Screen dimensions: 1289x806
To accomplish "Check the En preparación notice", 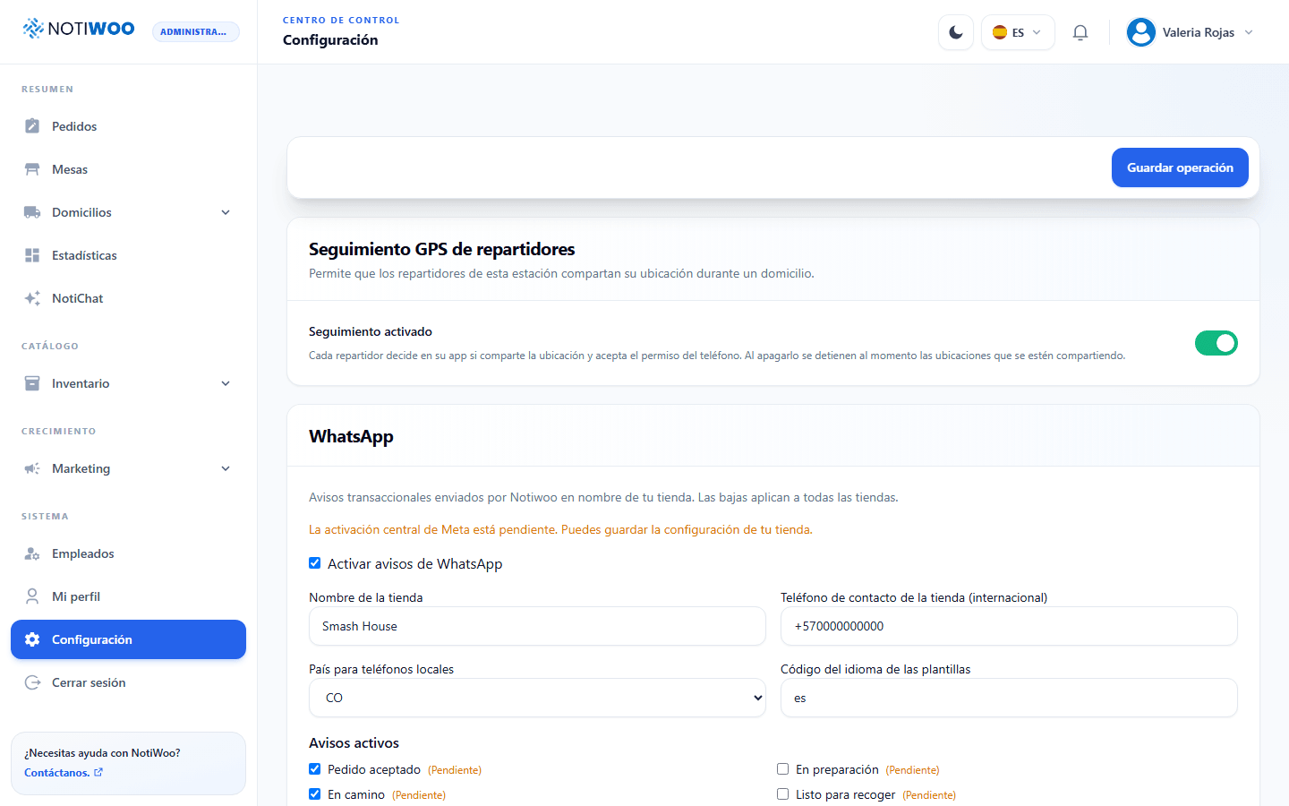I will (783, 769).
